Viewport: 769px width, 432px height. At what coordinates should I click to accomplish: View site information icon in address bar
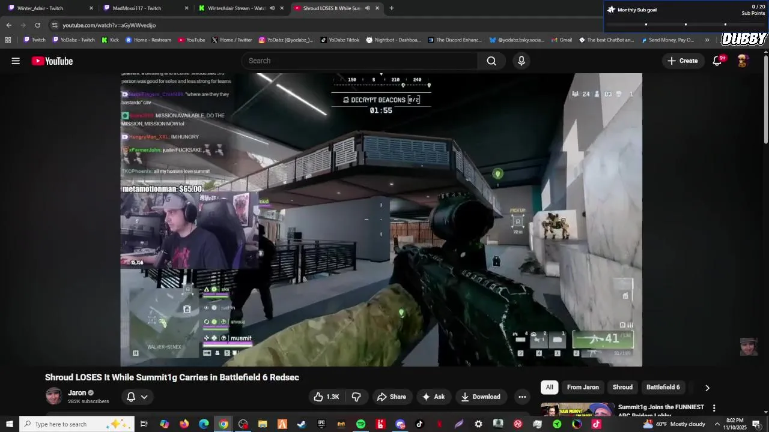(x=55, y=25)
